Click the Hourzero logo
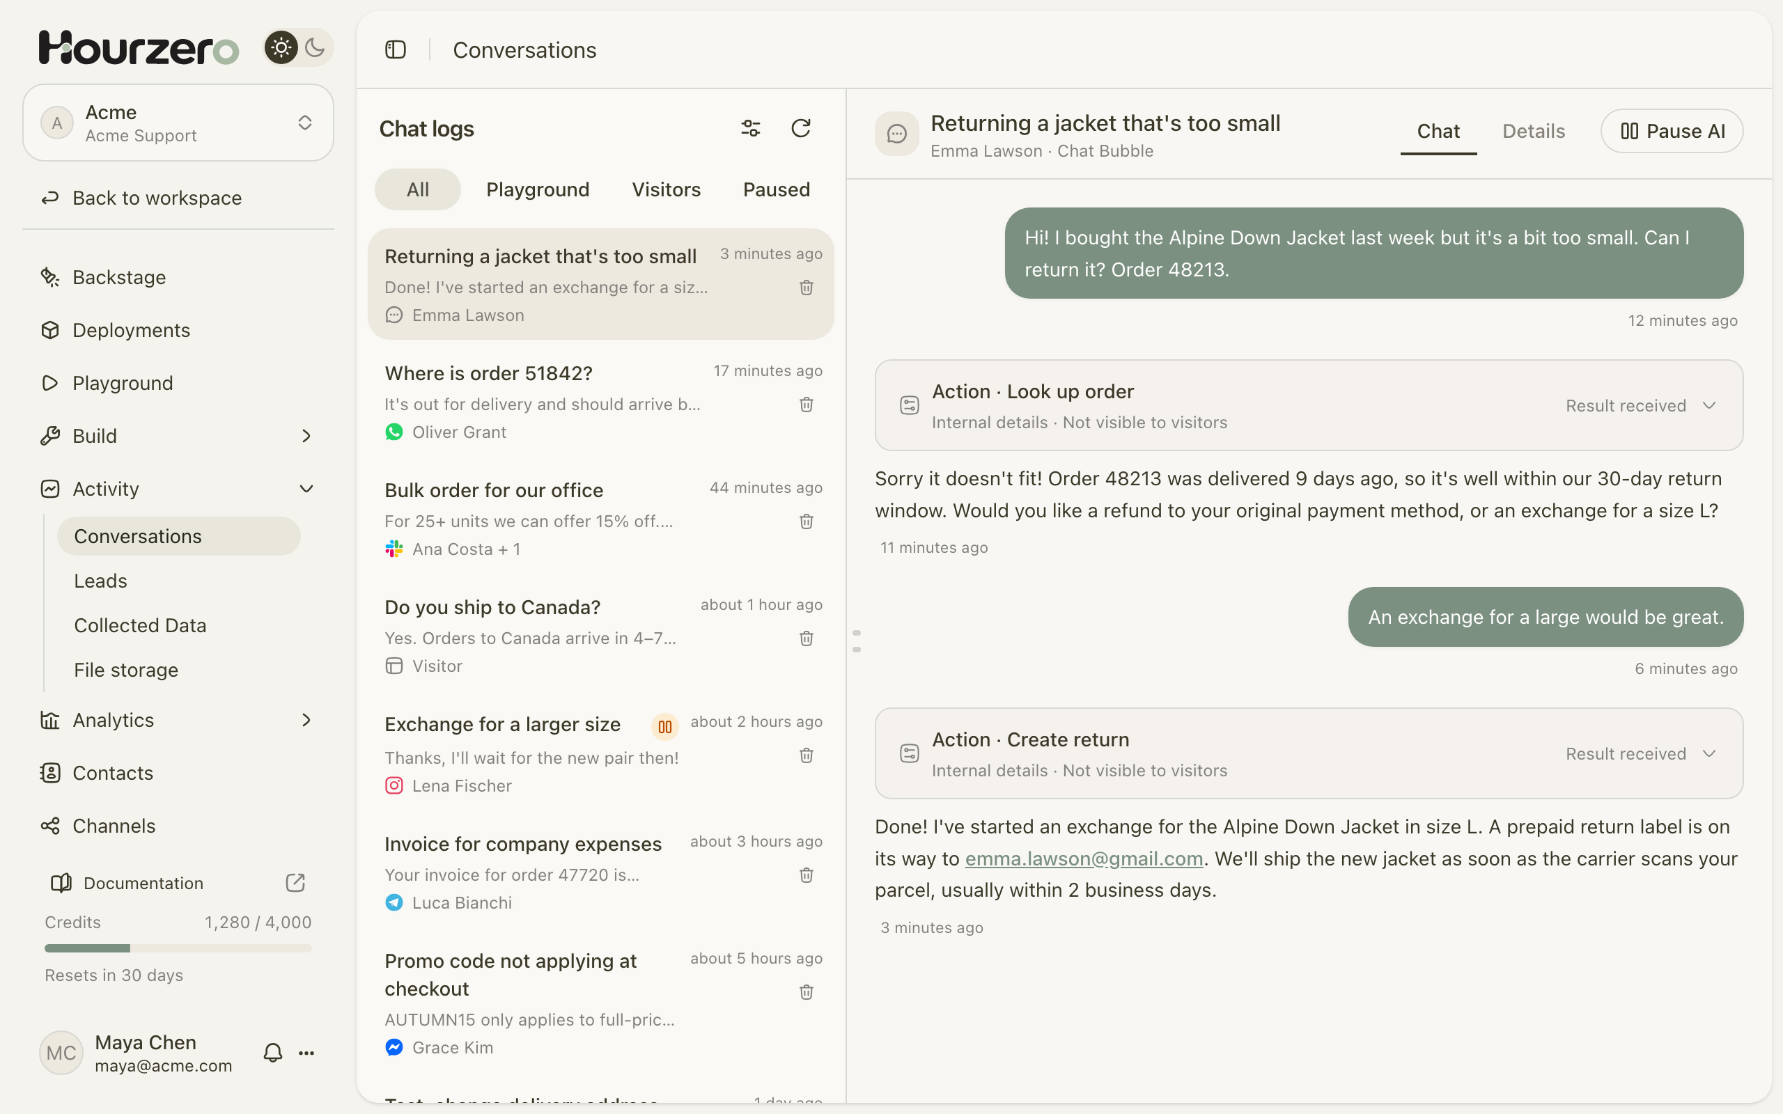1783x1114 pixels. 139,48
